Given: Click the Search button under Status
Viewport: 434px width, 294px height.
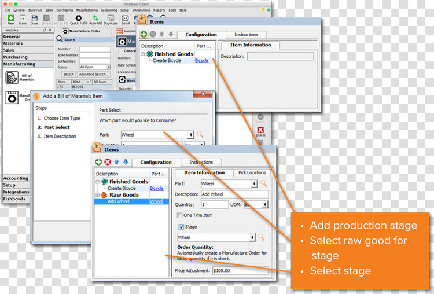Looking at the screenshot, I should (x=68, y=74).
